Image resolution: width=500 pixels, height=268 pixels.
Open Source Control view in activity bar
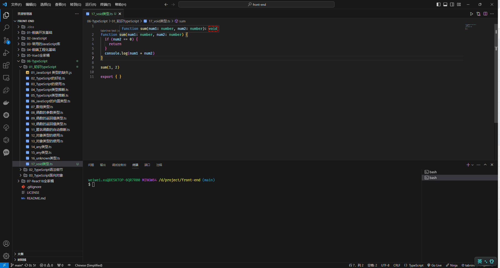6,40
